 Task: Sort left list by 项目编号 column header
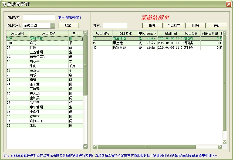[x=18, y=33]
